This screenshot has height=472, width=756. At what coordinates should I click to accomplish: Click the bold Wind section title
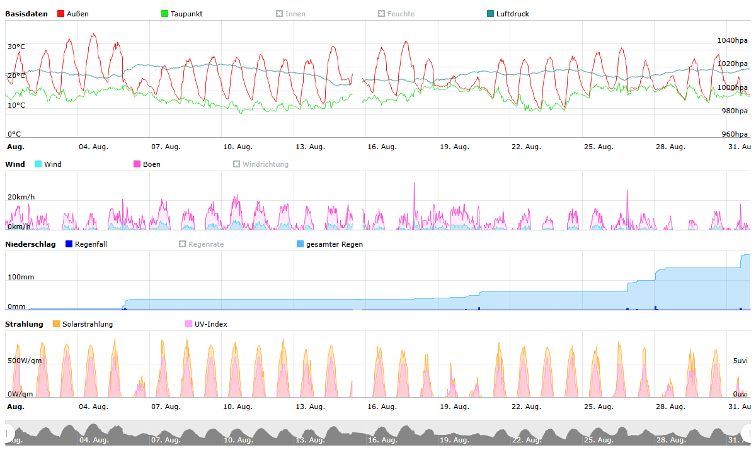(x=15, y=164)
